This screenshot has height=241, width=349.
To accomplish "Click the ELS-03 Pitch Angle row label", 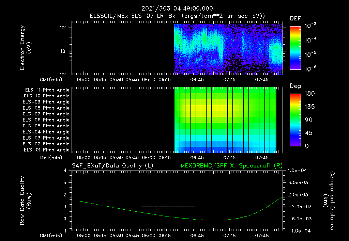I will (46, 138).
